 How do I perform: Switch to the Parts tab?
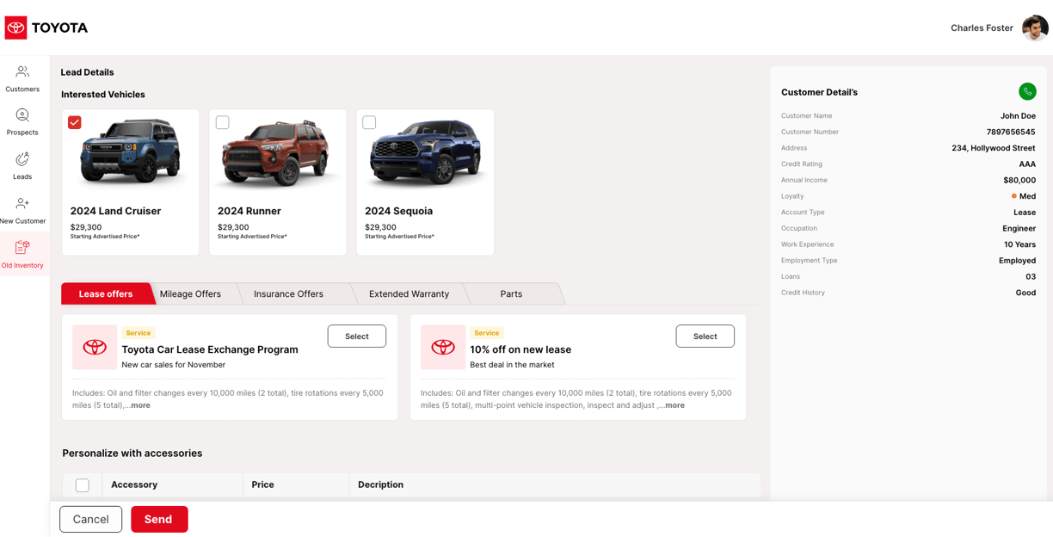click(511, 293)
